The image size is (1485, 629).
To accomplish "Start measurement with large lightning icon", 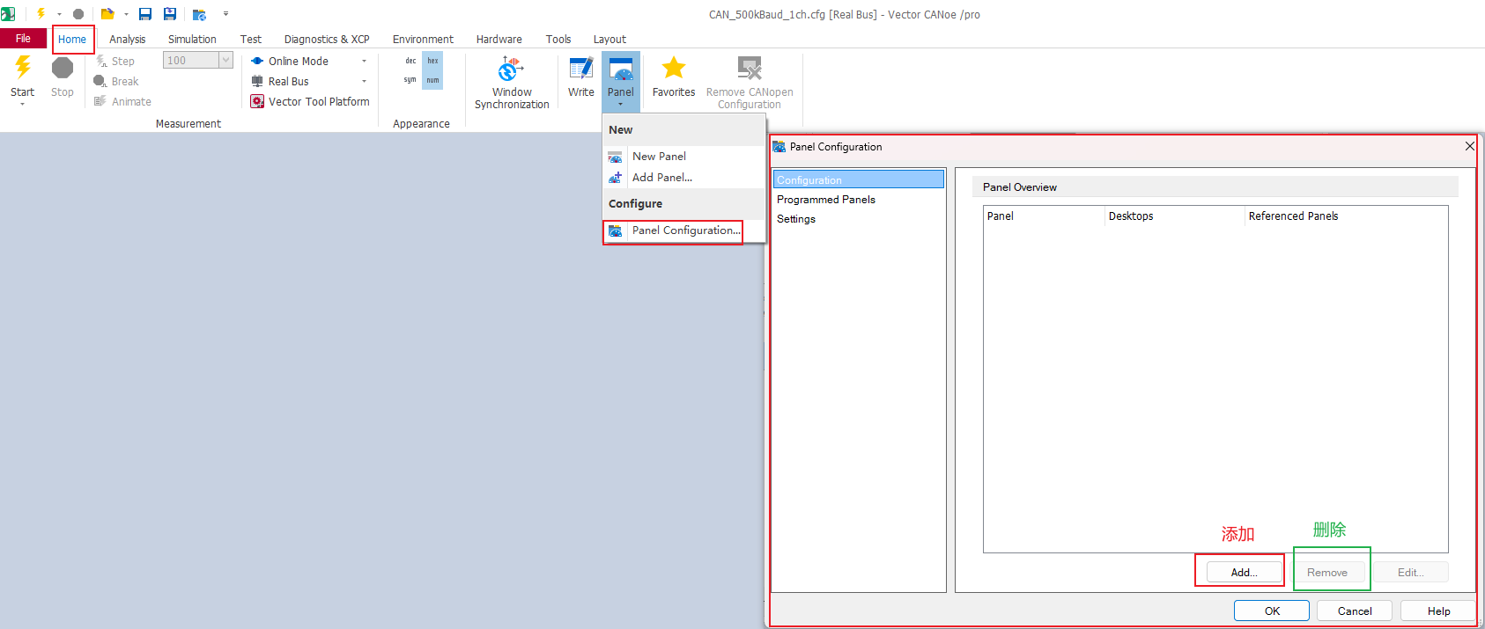I will tap(23, 69).
